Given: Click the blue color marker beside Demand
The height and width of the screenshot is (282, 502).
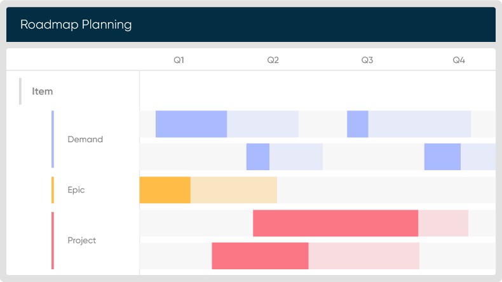Looking at the screenshot, I should point(53,139).
